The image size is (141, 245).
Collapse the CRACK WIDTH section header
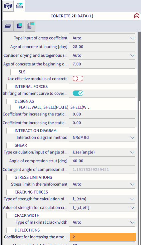(27, 216)
